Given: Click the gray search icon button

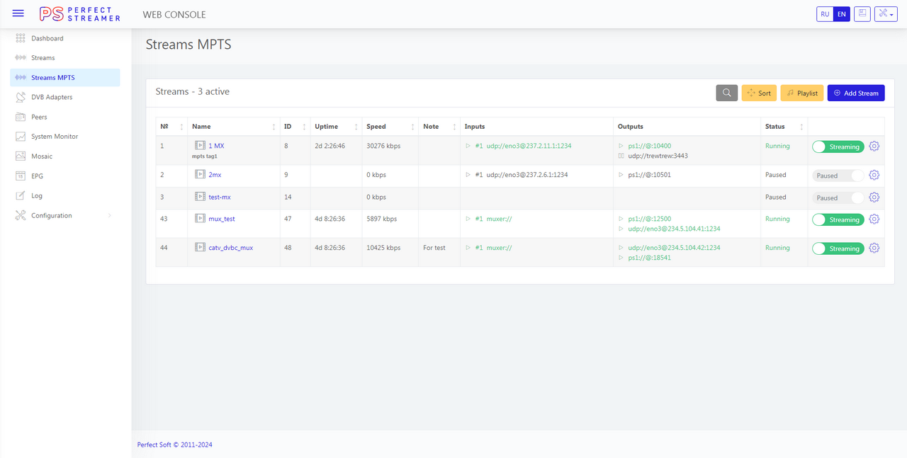Looking at the screenshot, I should click(x=727, y=93).
